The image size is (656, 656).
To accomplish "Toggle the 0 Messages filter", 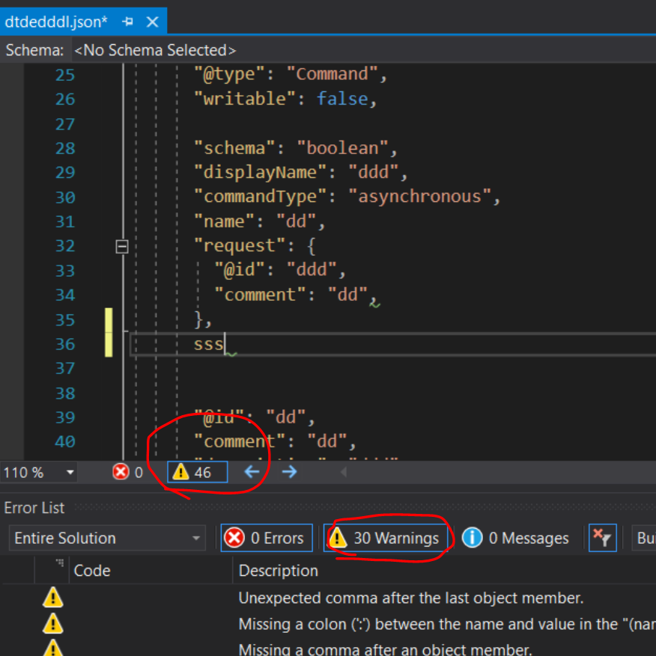I will click(516, 538).
